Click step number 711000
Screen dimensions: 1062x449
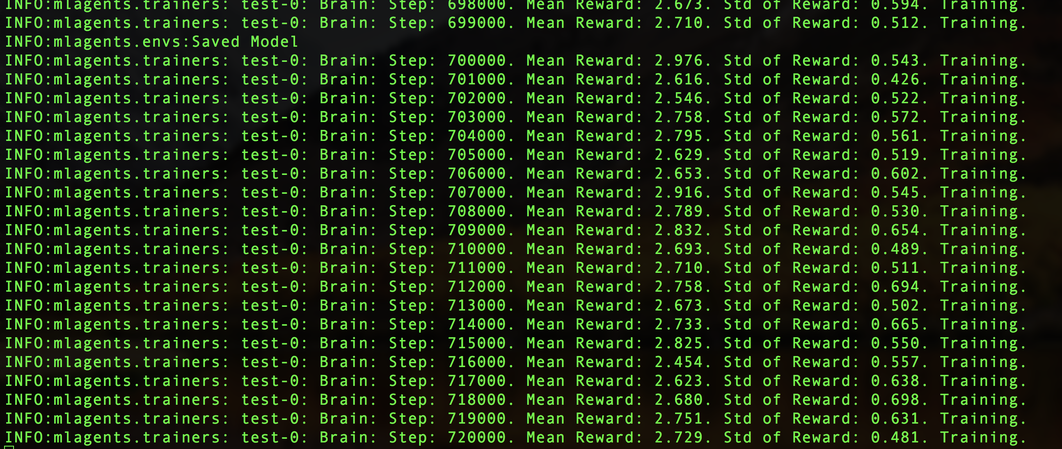click(476, 268)
